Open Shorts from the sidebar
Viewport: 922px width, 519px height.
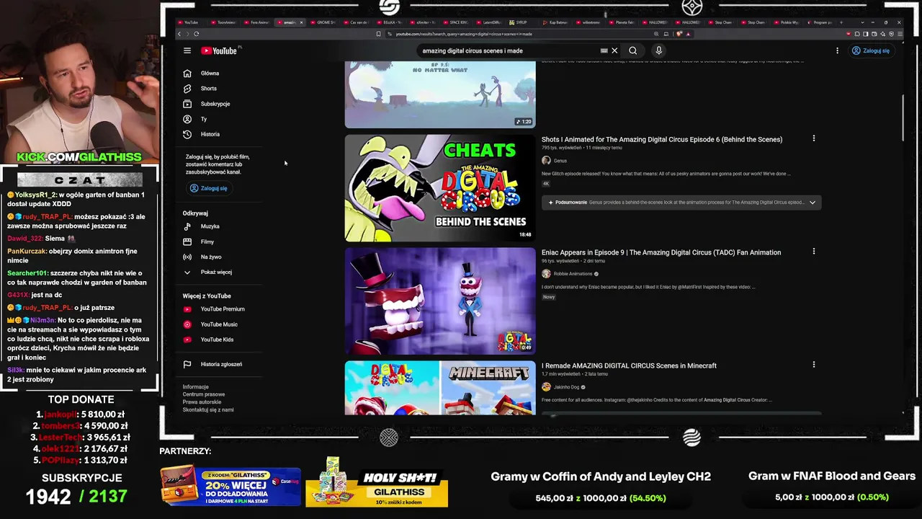click(209, 89)
